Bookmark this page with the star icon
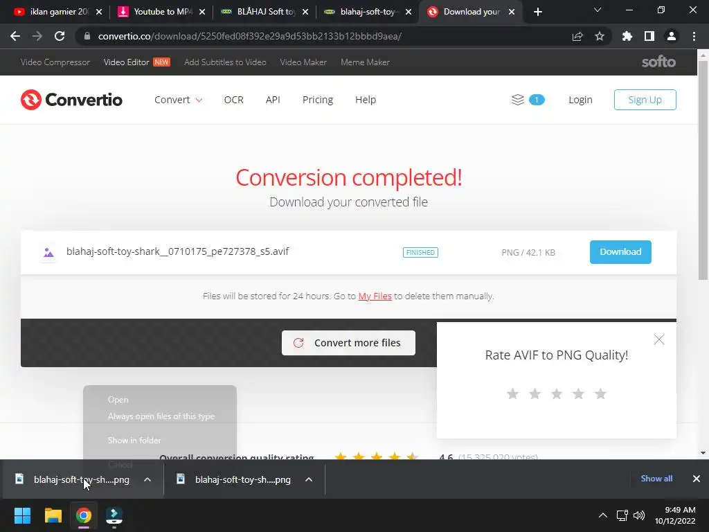Image resolution: width=709 pixels, height=532 pixels. pyautogui.click(x=600, y=36)
